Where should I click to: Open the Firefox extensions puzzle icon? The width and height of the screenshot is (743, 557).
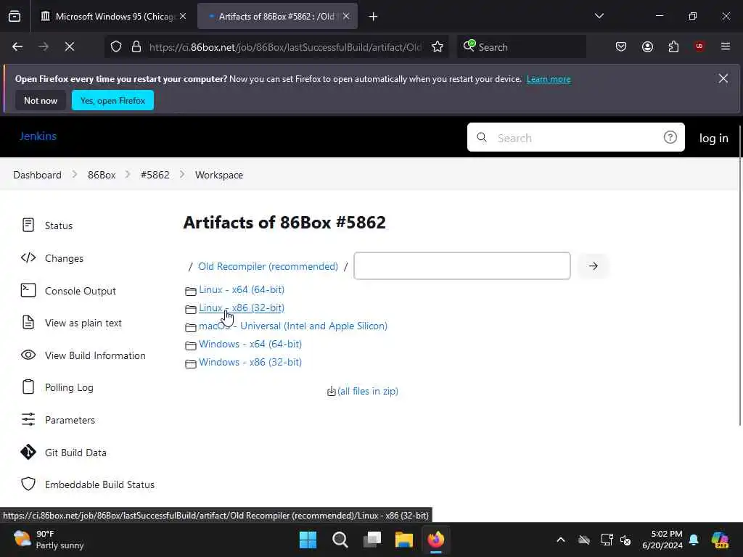tap(673, 46)
